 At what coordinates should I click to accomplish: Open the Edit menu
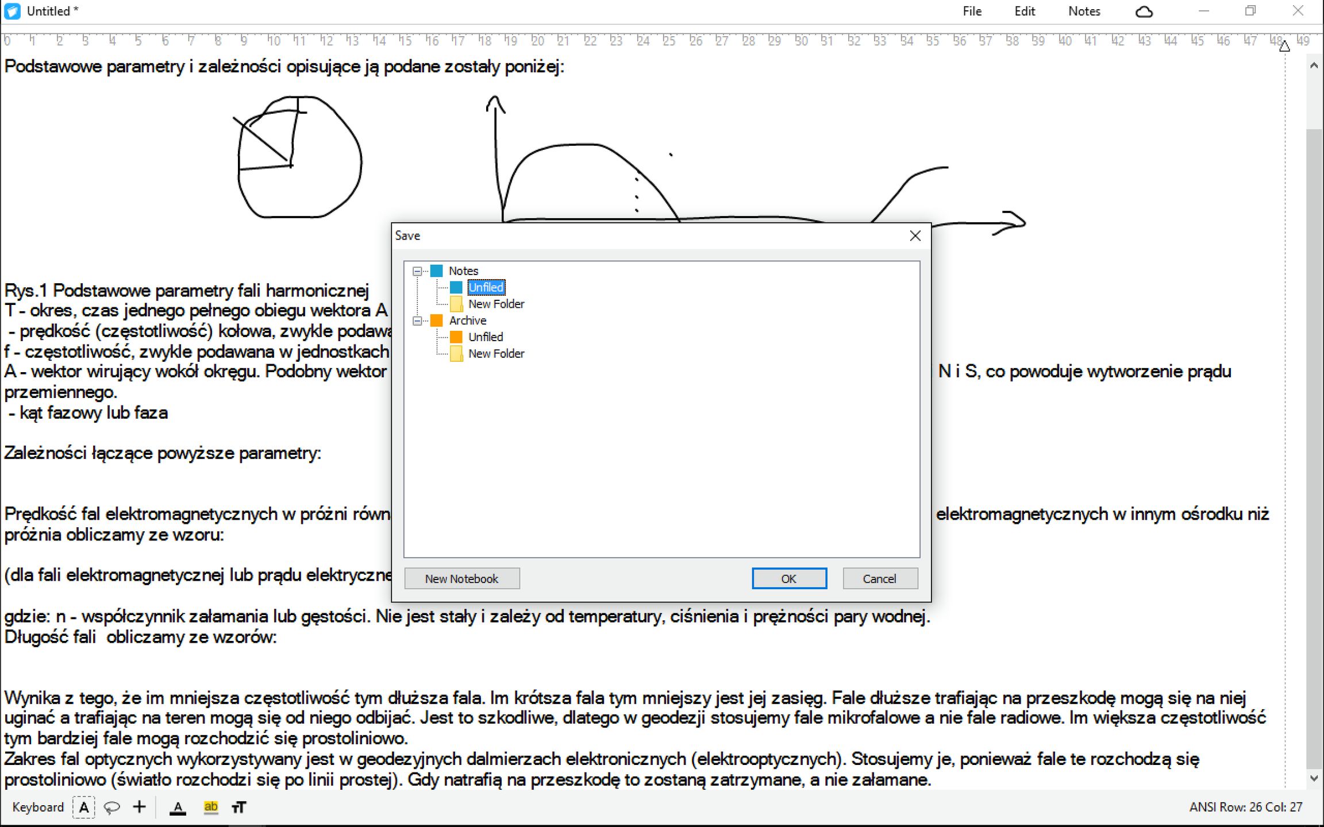pyautogui.click(x=1024, y=11)
